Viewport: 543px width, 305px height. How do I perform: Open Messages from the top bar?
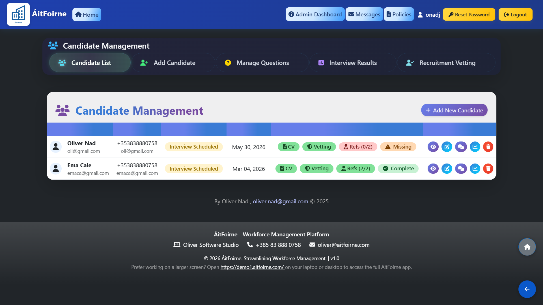tap(364, 14)
